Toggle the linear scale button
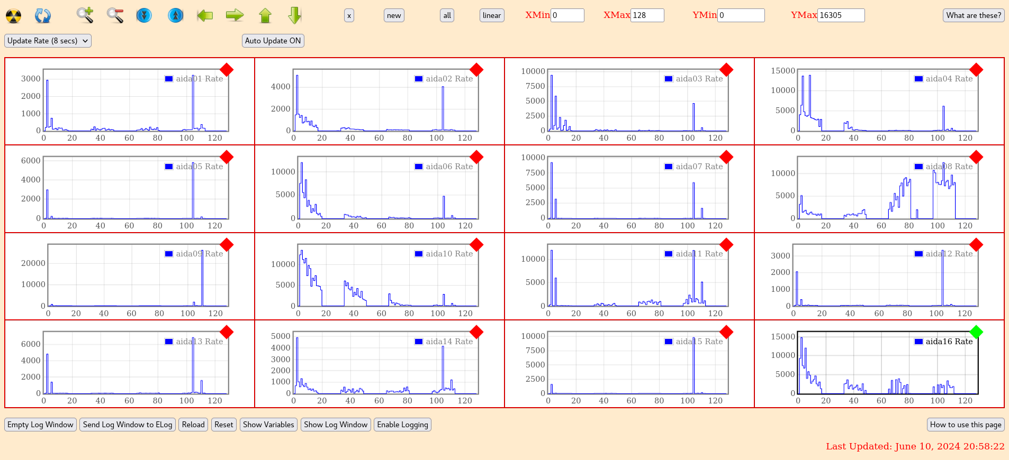The height and width of the screenshot is (460, 1009). [x=491, y=15]
